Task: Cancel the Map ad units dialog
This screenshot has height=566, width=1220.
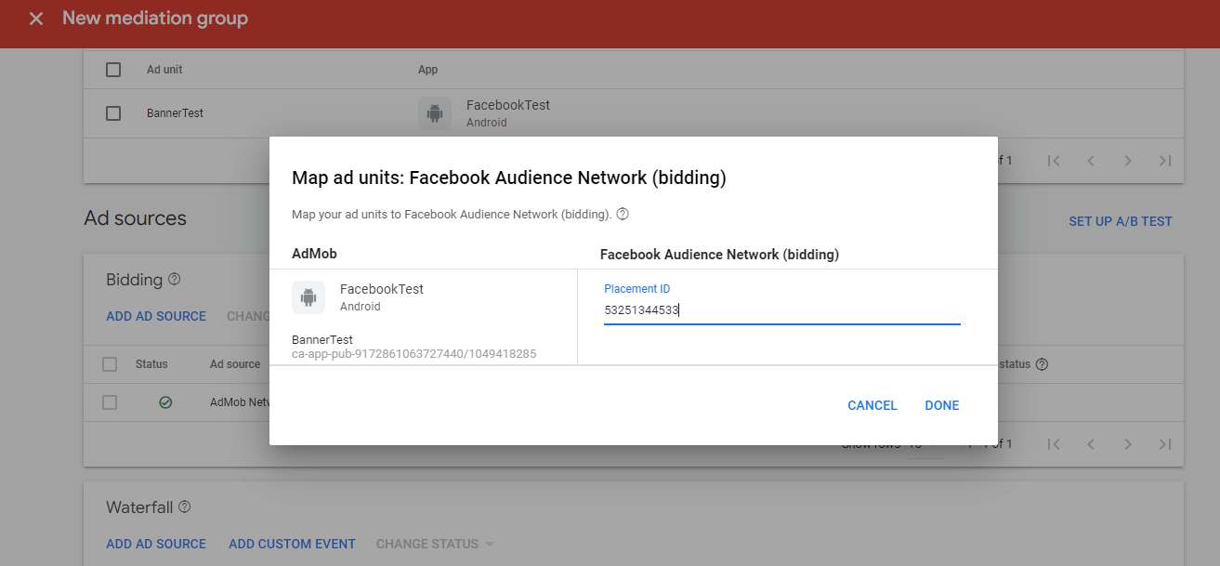Action: point(872,405)
